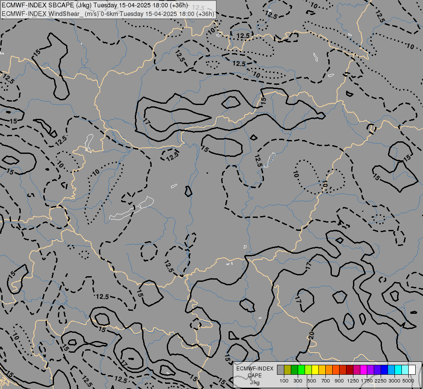Click the legend value 1750
This screenshot has height=389, width=423.
367,381
